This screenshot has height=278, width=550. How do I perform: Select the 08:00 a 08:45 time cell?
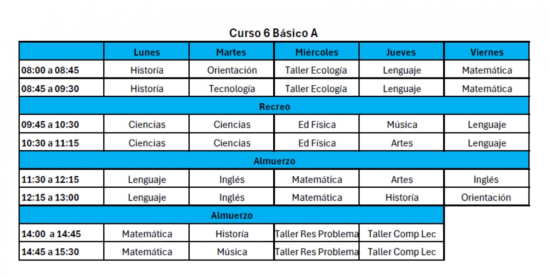click(61, 70)
